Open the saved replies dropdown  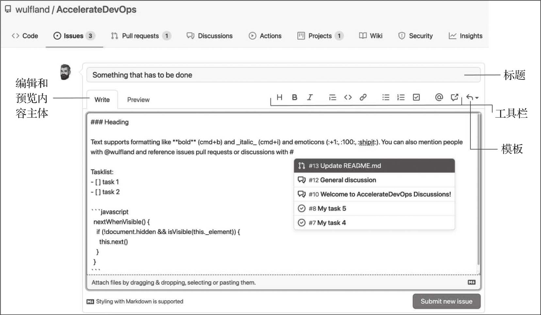click(x=472, y=97)
